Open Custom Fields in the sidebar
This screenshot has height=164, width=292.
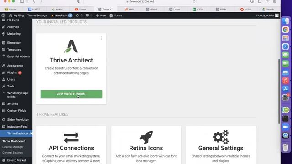16,111
